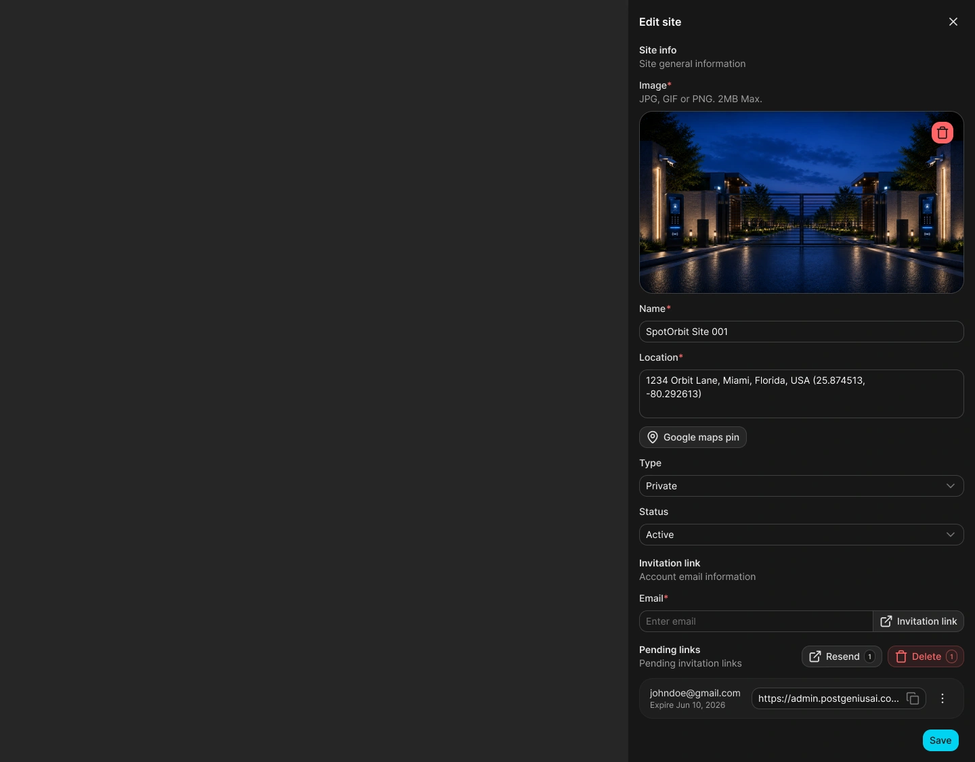Image resolution: width=975 pixels, height=762 pixels.
Task: Click the Site info heading
Action: 657,50
